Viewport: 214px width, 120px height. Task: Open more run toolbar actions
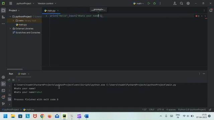pos(19,80)
